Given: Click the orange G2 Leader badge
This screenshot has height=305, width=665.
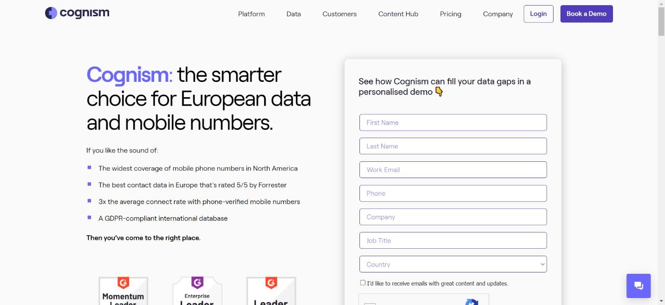Looking at the screenshot, I should coord(271,291).
